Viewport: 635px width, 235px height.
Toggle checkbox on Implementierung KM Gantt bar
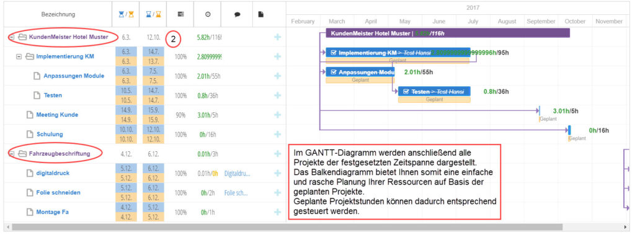[x=333, y=53]
